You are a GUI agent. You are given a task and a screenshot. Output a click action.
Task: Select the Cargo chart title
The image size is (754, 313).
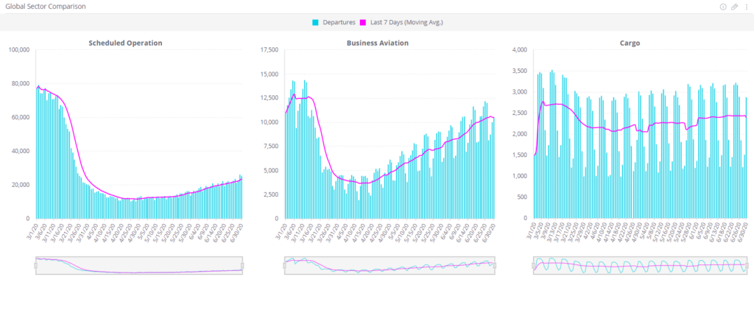pos(630,43)
